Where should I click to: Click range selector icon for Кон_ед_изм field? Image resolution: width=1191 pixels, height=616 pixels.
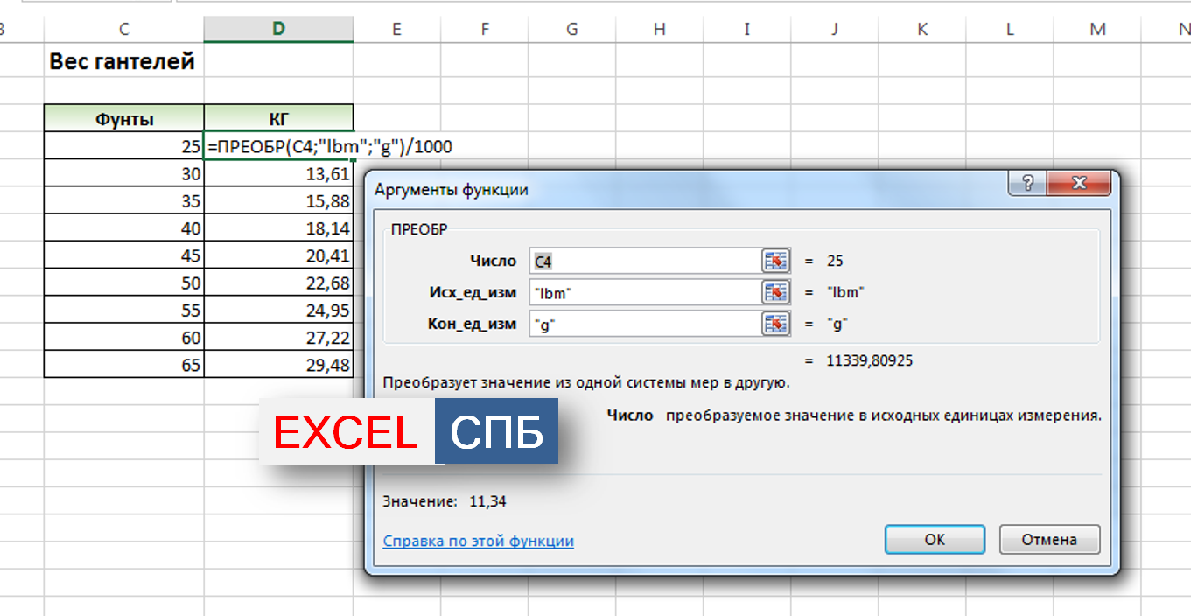click(x=775, y=324)
